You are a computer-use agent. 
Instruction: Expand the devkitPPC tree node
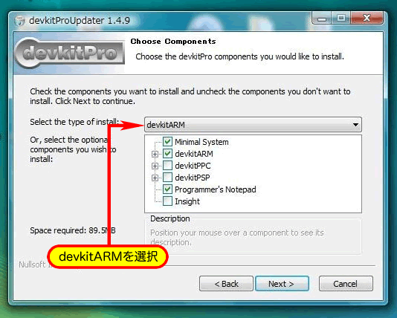click(x=155, y=166)
